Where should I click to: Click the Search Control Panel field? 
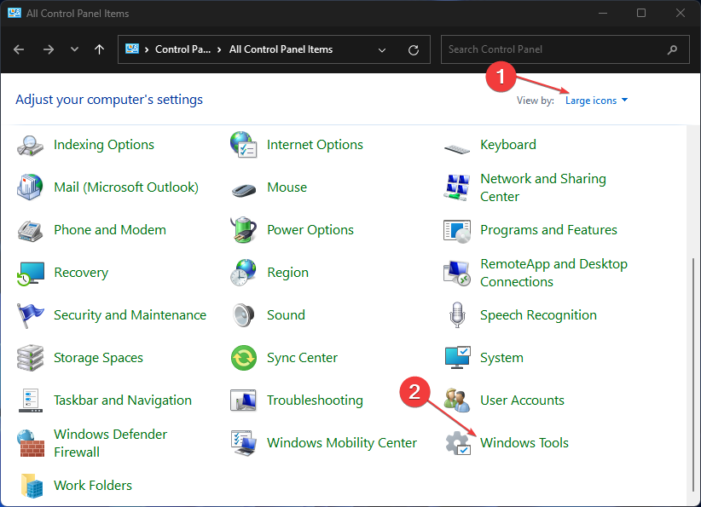pos(554,49)
